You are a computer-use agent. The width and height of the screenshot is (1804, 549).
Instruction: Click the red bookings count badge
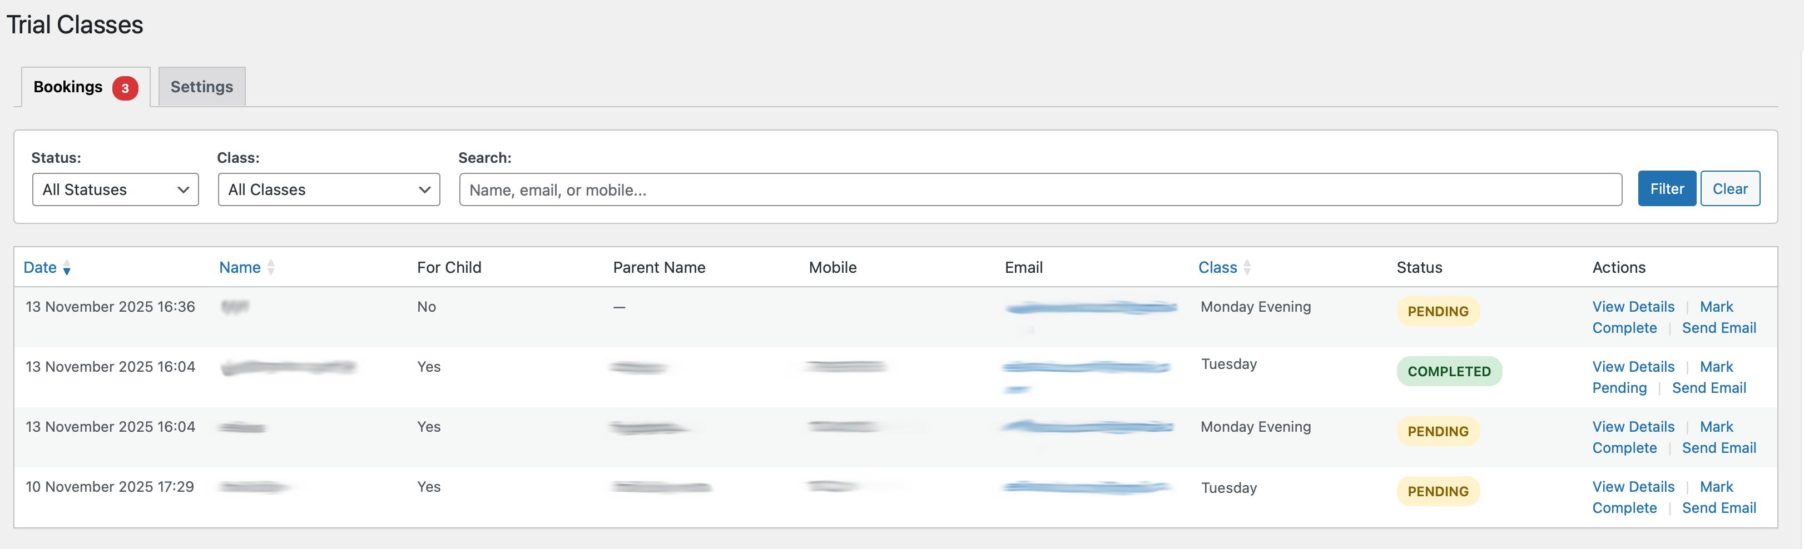tap(124, 87)
